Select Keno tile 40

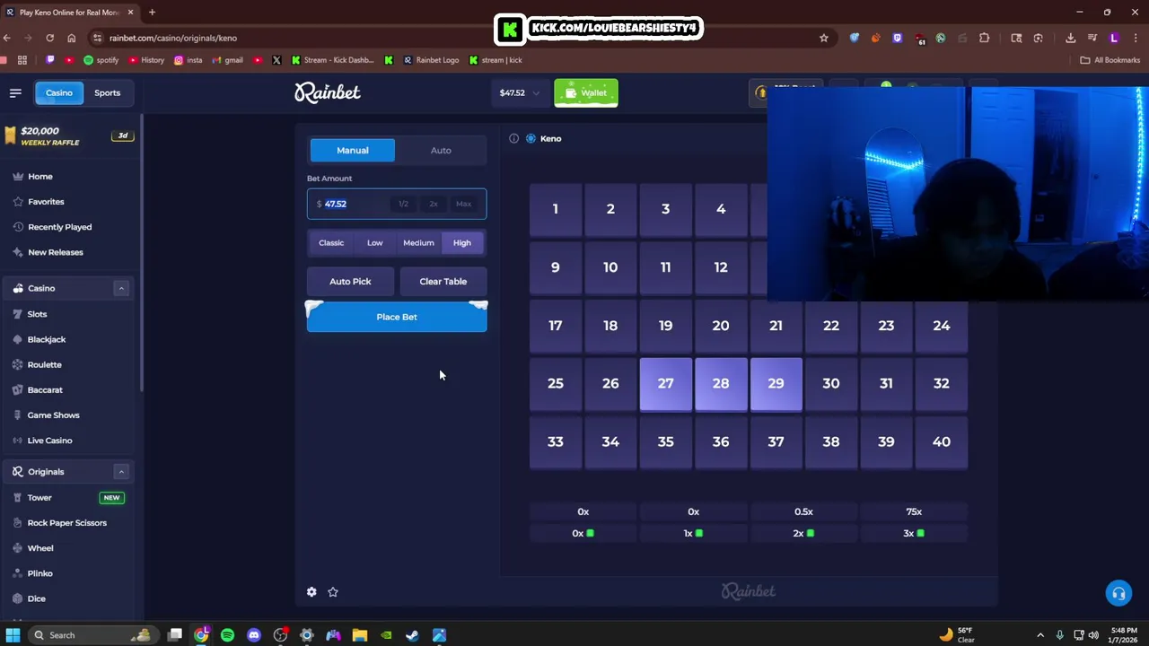point(942,442)
